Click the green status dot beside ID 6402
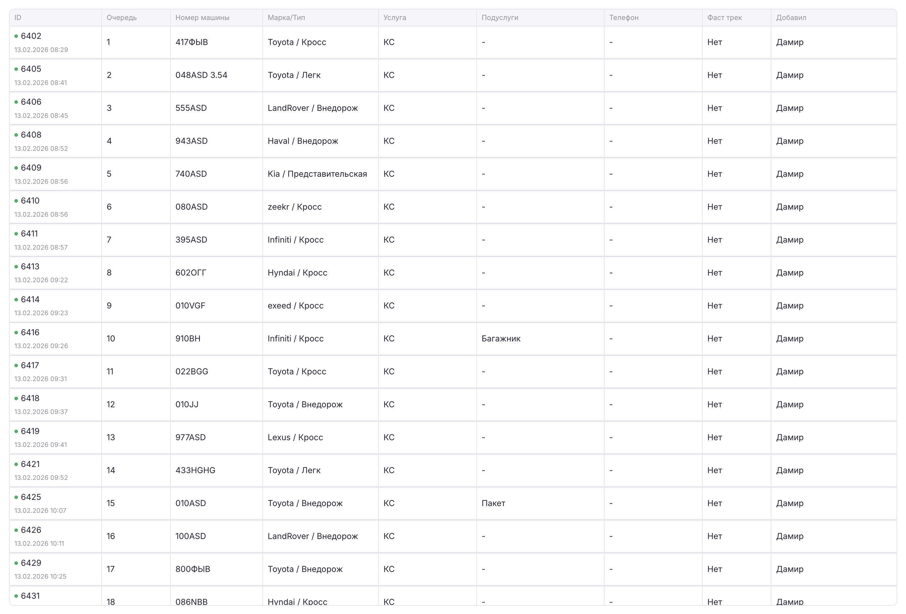Viewport: 906px width, 614px height. tap(16, 36)
